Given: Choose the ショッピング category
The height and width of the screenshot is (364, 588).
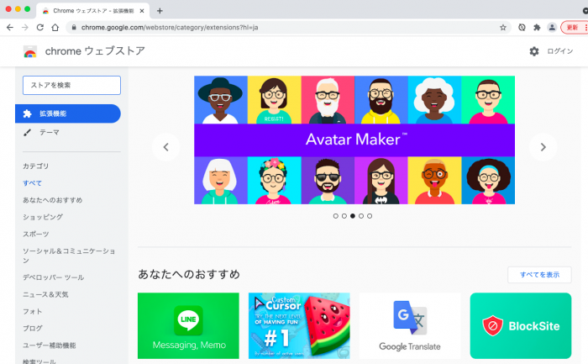Looking at the screenshot, I should (42, 217).
